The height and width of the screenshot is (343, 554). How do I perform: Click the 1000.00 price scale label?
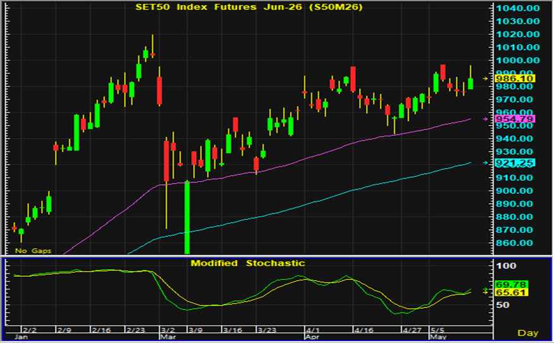coord(518,61)
